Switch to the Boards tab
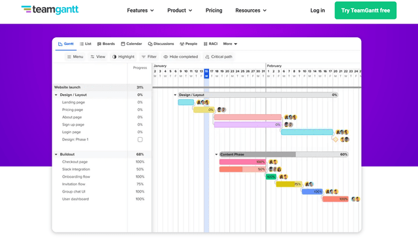The width and height of the screenshot is (418, 250). click(106, 44)
